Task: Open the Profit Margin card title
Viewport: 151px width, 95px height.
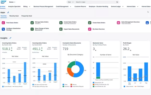Action: pos(127,43)
